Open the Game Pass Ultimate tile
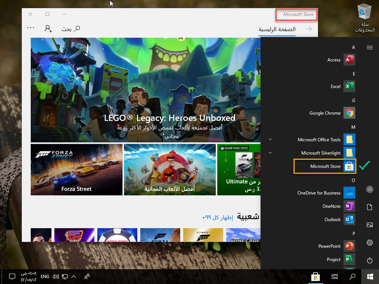The height and width of the screenshot is (284, 379). tap(239, 170)
